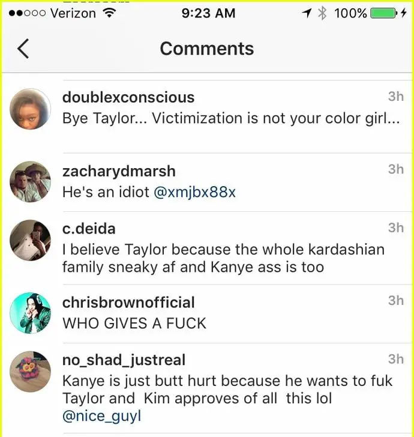414x437 pixels.
Task: Open zacharydmarsh avatar photo
Action: pos(31,182)
